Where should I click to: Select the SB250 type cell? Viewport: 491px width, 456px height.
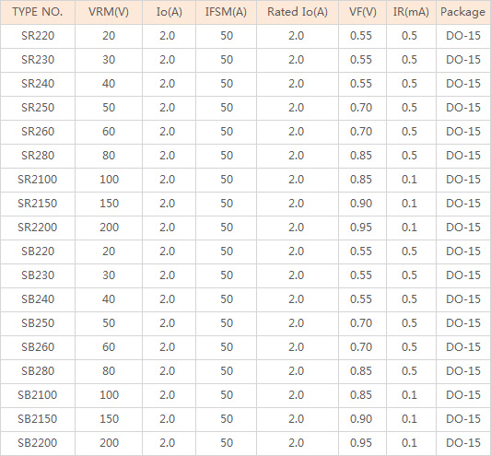click(38, 323)
